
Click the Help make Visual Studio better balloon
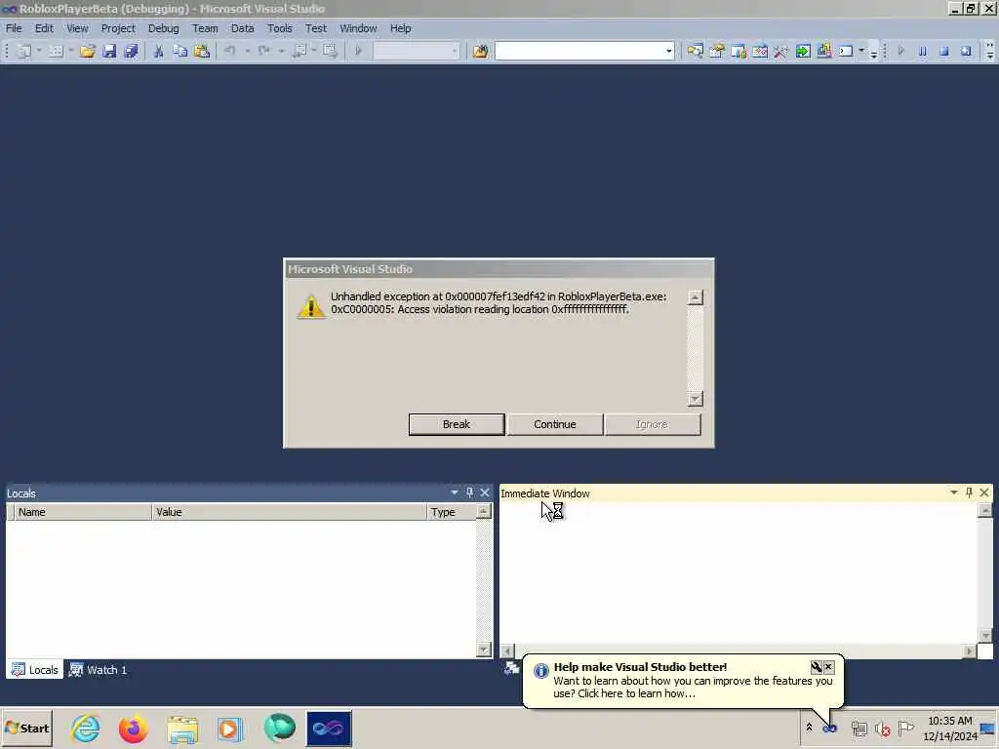[683, 681]
